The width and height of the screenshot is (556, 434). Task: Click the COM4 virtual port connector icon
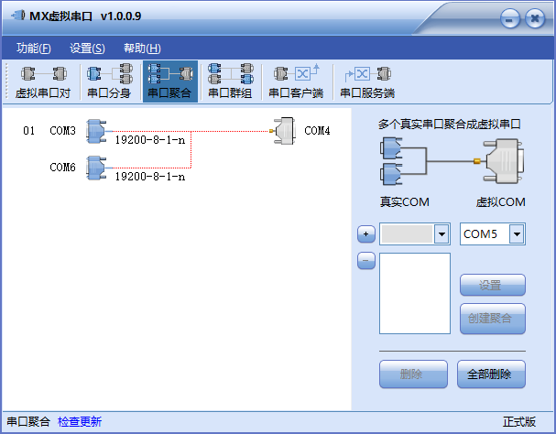[x=284, y=131]
